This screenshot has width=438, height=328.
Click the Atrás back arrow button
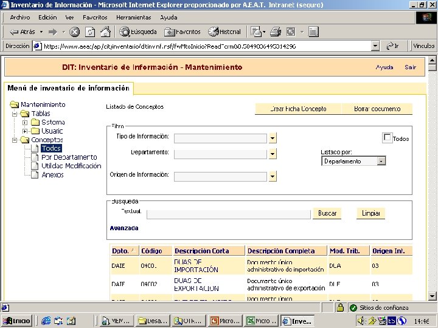pos(22,32)
